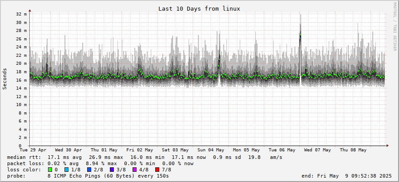The image size is (399, 182).
Task: Click the magenta 4/8 loss color swatch
Action: tap(134, 170)
